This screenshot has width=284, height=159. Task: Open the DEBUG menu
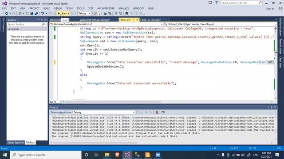[58, 8]
